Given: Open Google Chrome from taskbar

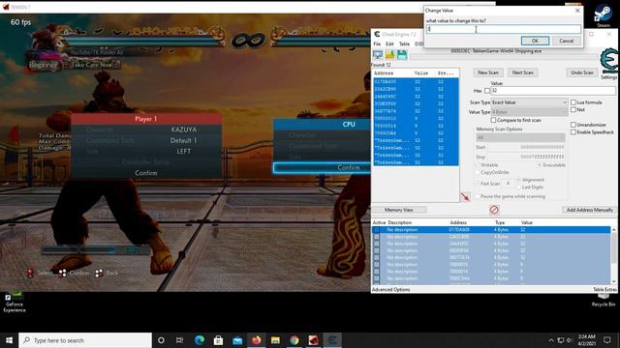Looking at the screenshot, I should pyautogui.click(x=294, y=340).
